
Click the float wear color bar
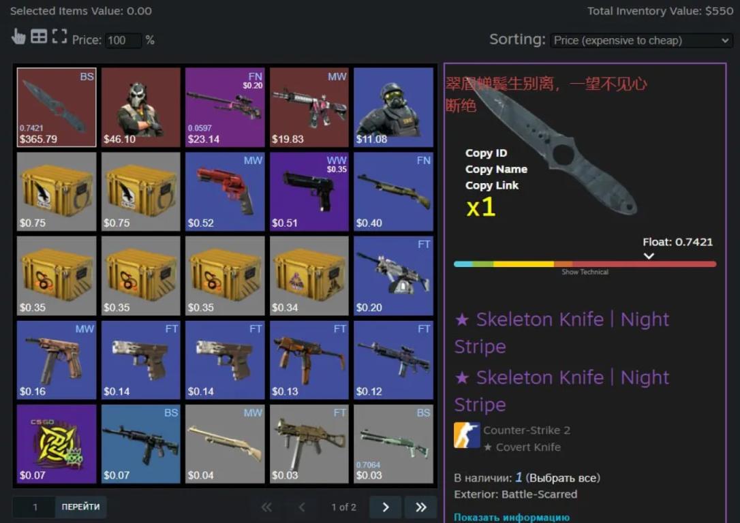(x=585, y=264)
